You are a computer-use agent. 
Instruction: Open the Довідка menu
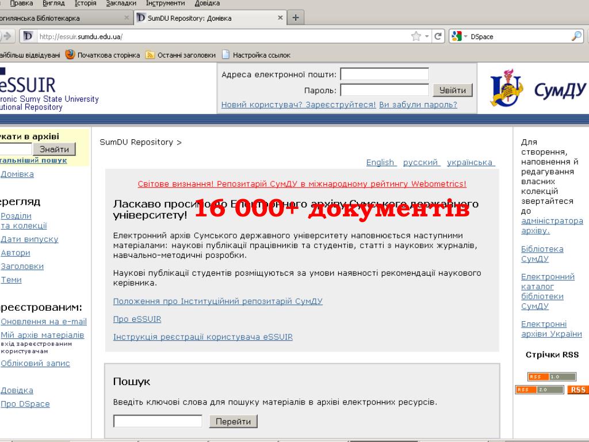(x=207, y=3)
